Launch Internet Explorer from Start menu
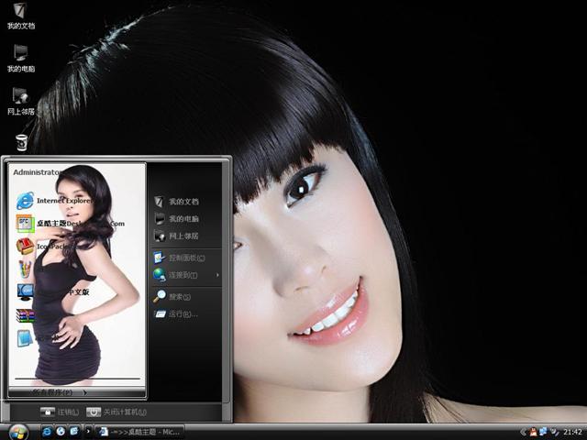The width and height of the screenshot is (587, 440). pyautogui.click(x=54, y=201)
